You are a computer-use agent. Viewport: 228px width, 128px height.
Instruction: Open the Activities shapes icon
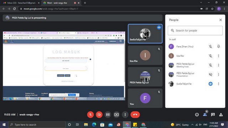[221, 114]
